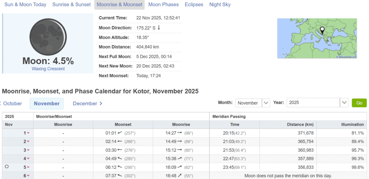Open the Night Sky tab

click(x=220, y=5)
